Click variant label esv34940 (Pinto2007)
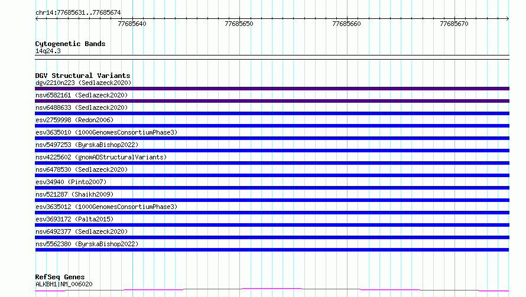Viewport: 526px width, 297px height. tap(71, 182)
